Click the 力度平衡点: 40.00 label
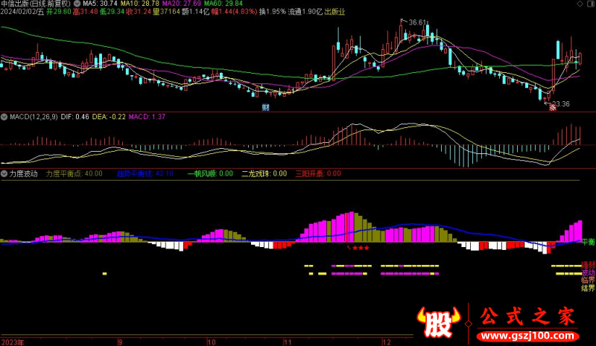 pyautogui.click(x=74, y=174)
